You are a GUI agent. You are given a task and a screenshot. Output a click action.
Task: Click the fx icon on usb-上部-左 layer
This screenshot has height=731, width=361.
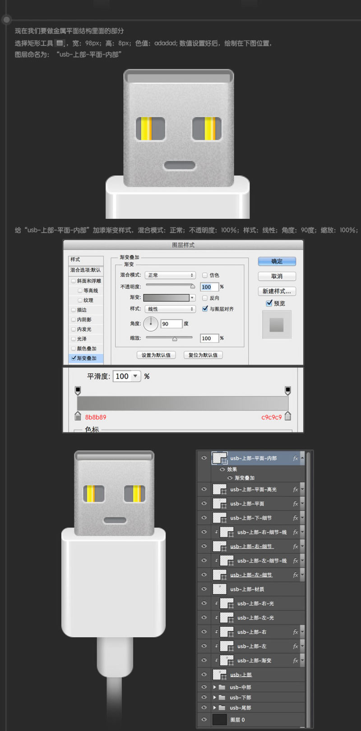[296, 647]
